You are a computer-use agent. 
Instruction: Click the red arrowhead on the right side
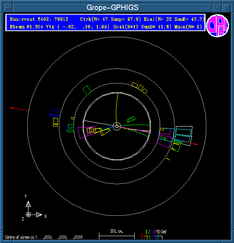(x=196, y=144)
